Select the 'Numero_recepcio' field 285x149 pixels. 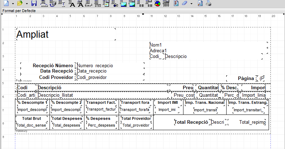110,66
